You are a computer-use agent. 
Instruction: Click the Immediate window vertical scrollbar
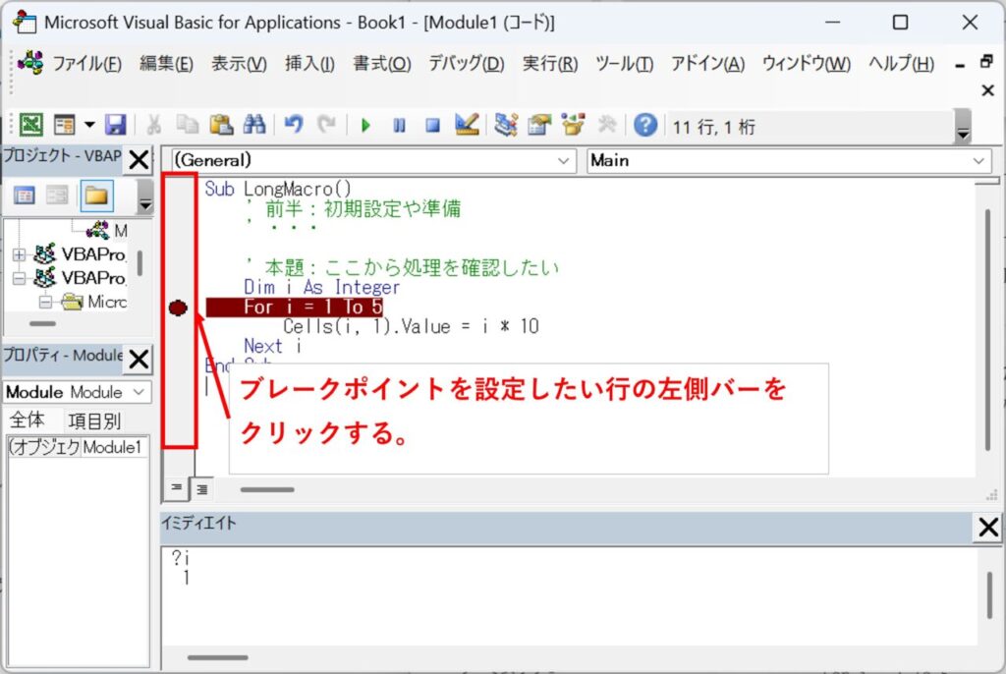coord(989,595)
